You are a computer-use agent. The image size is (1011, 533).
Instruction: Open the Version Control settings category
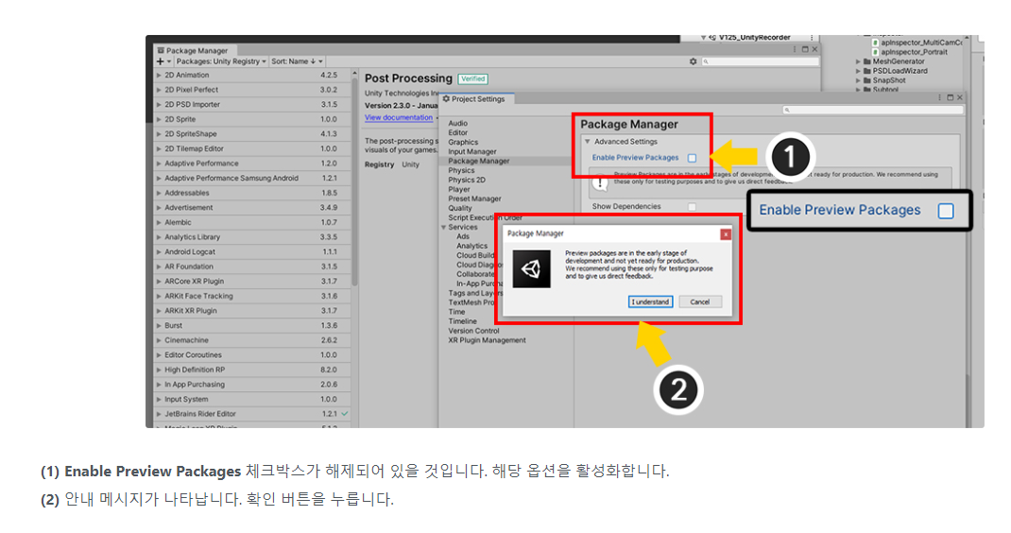(473, 331)
